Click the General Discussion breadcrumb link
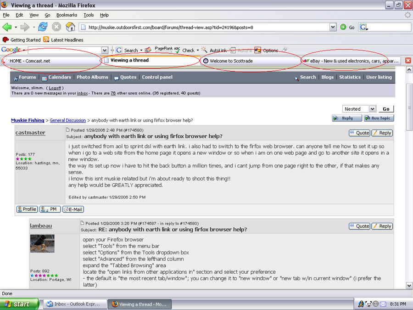Image resolution: width=413 pixels, height=310 pixels. coord(67,120)
